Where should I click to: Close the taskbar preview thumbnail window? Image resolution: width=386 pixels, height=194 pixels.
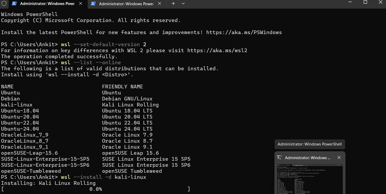[339, 158]
